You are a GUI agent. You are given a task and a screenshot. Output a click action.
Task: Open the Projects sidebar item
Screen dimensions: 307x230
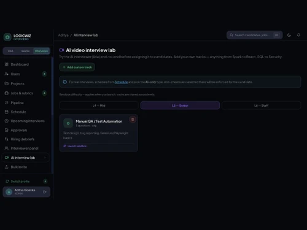26,83
